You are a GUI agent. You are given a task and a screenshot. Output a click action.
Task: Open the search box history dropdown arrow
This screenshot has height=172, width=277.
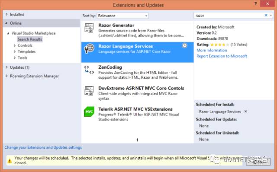(271, 16)
